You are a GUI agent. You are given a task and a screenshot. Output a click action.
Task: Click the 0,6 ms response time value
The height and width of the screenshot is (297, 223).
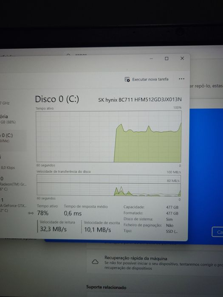tap(73, 213)
